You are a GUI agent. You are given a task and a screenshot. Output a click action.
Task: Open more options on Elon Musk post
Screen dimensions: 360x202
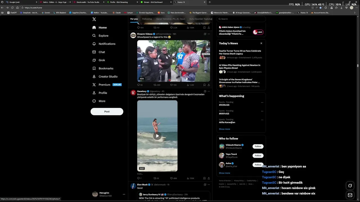(x=209, y=185)
